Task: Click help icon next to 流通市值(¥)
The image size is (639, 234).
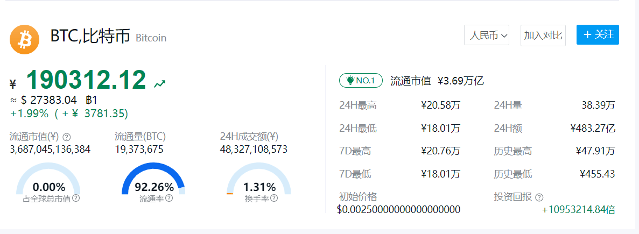Action: click(x=67, y=137)
